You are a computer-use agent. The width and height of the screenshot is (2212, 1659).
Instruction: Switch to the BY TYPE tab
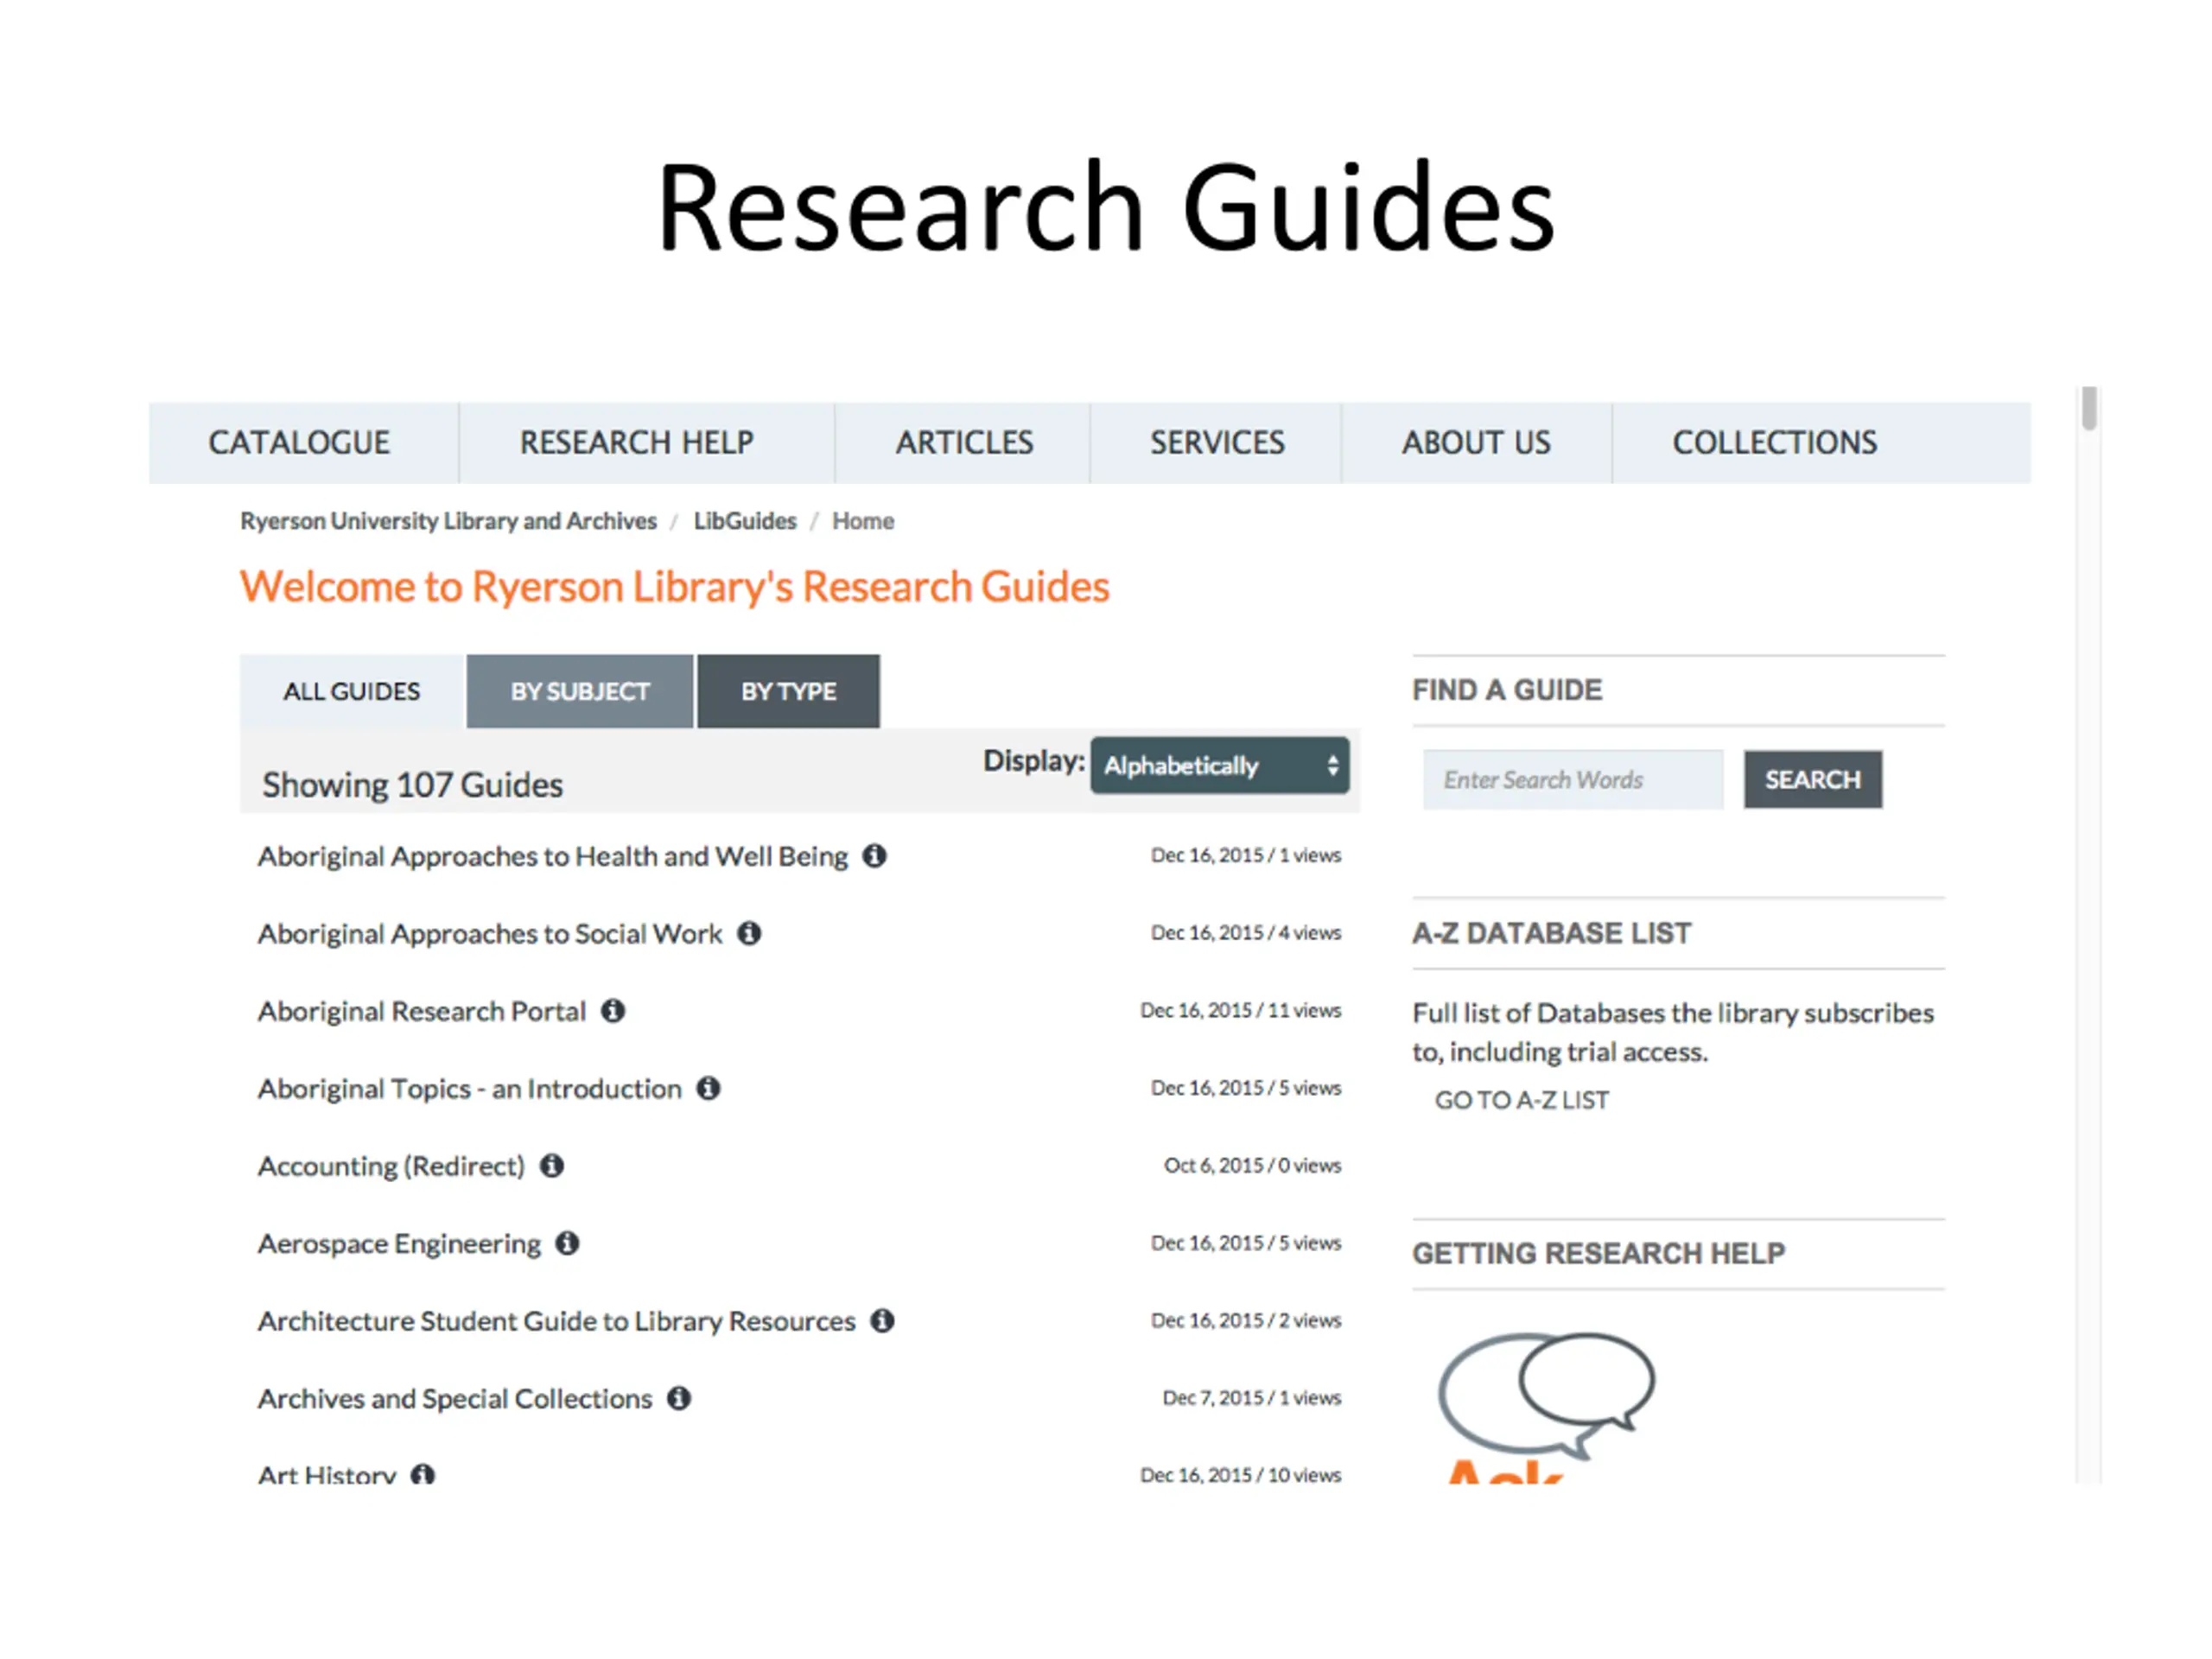pos(788,691)
